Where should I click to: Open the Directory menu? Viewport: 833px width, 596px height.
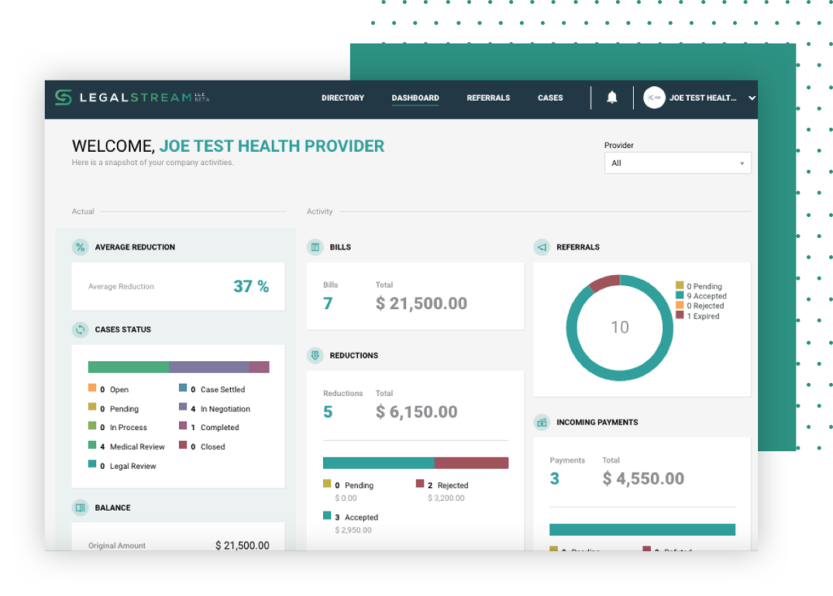[342, 98]
